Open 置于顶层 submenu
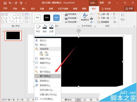 [48, 72]
